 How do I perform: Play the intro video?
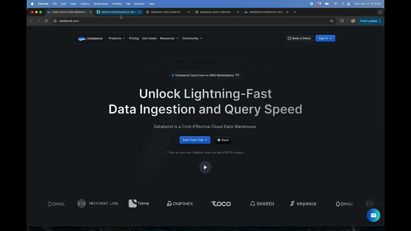click(205, 167)
